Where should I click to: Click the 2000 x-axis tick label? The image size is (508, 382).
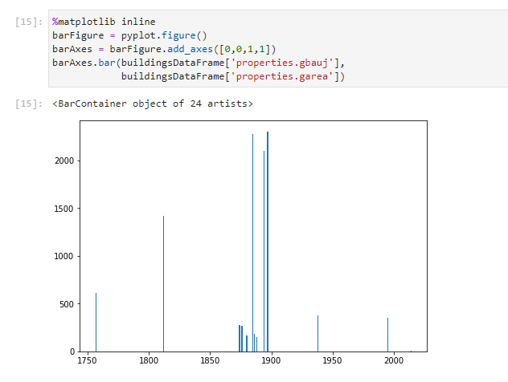click(394, 363)
